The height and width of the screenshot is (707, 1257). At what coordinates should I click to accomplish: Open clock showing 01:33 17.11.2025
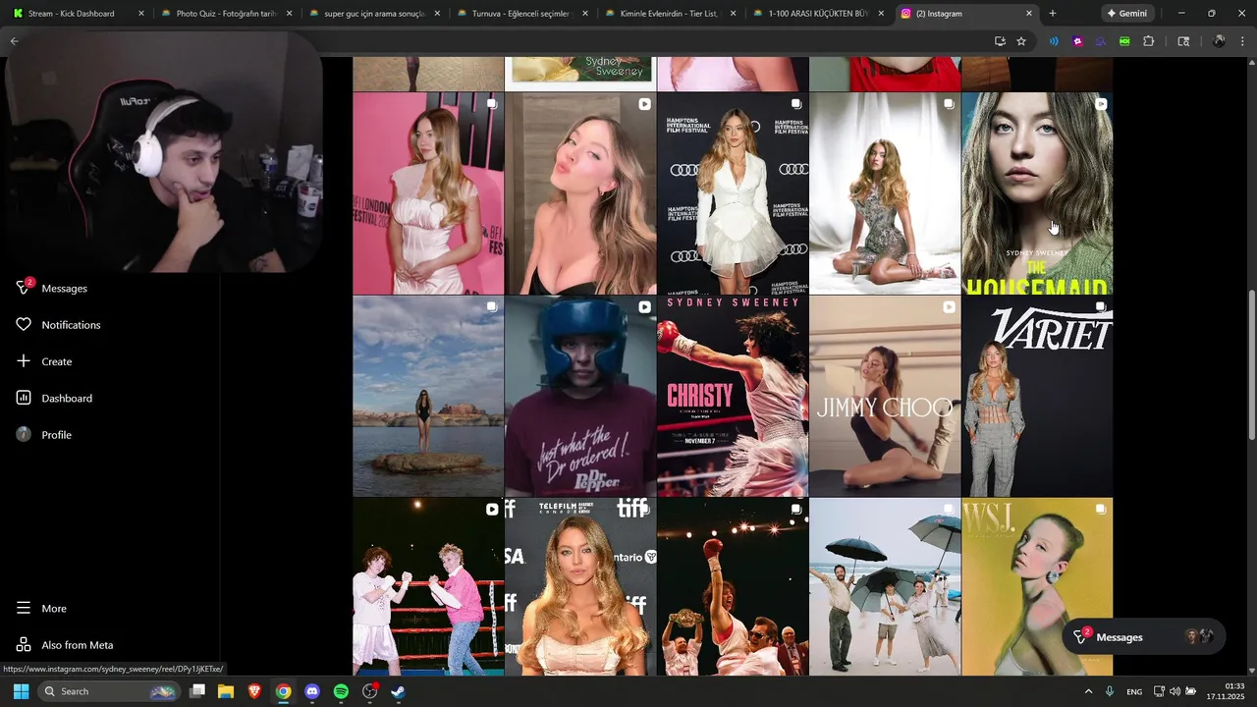coord(1226,691)
